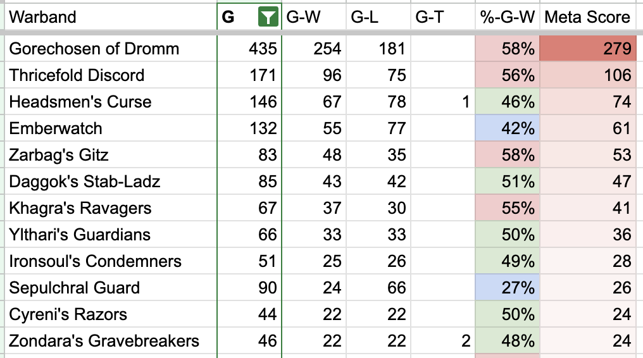This screenshot has height=358, width=643.
Task: Click the G-L column header cell
Action: pos(378,17)
